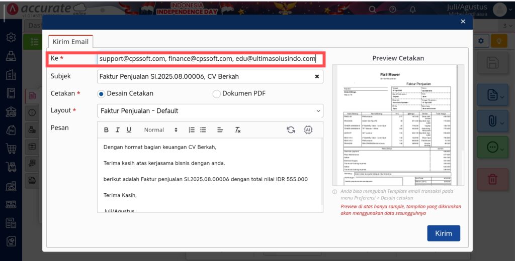Screen dimensions: 515x261
Task: Click the red trash delete button
Action: tap(492, 179)
